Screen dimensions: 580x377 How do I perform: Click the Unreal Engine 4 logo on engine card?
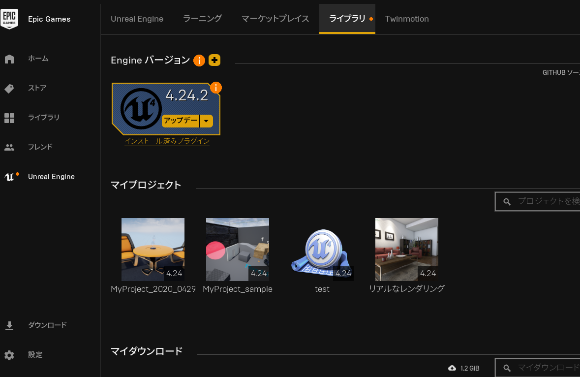tap(141, 108)
